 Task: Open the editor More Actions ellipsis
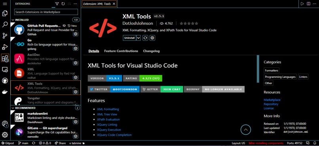tap(315, 4)
